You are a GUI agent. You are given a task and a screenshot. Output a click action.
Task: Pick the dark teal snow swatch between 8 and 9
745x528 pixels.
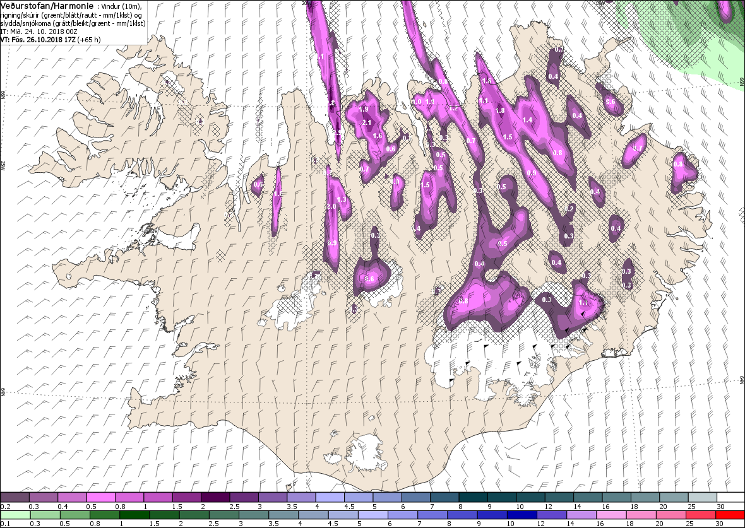[473, 497]
